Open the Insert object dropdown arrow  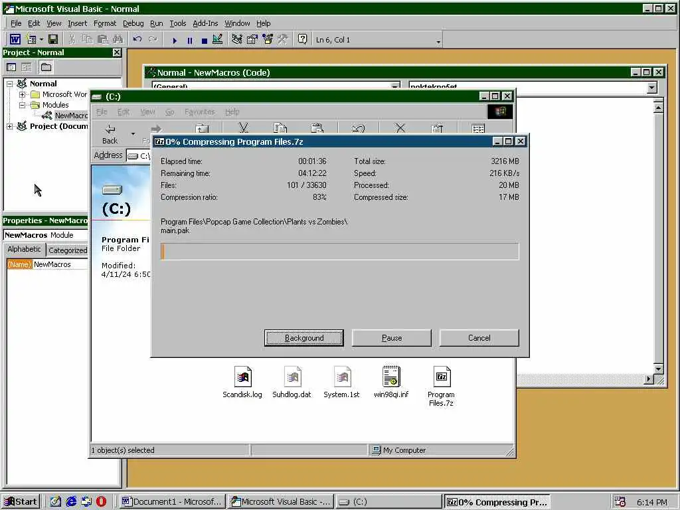tap(41, 39)
